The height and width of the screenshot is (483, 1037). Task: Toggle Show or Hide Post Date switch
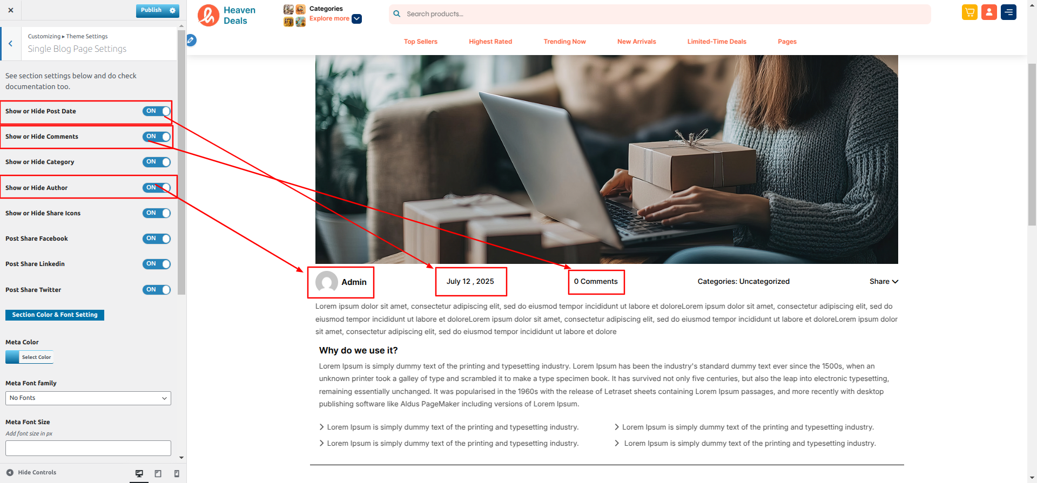(157, 111)
